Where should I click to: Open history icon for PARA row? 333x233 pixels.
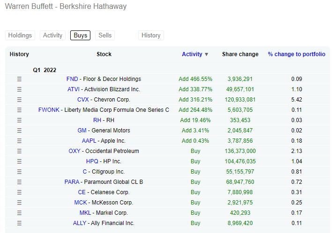click(x=19, y=182)
